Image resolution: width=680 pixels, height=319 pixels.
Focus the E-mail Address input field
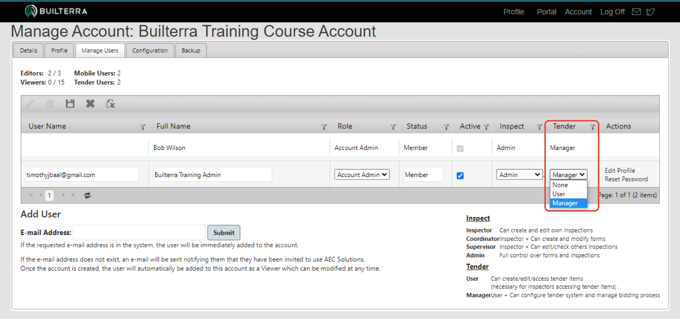point(139,232)
